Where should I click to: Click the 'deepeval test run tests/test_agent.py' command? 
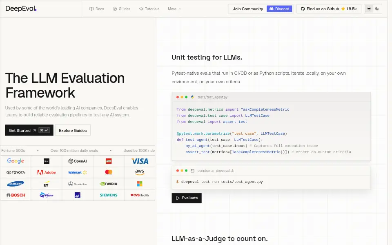[222, 182]
